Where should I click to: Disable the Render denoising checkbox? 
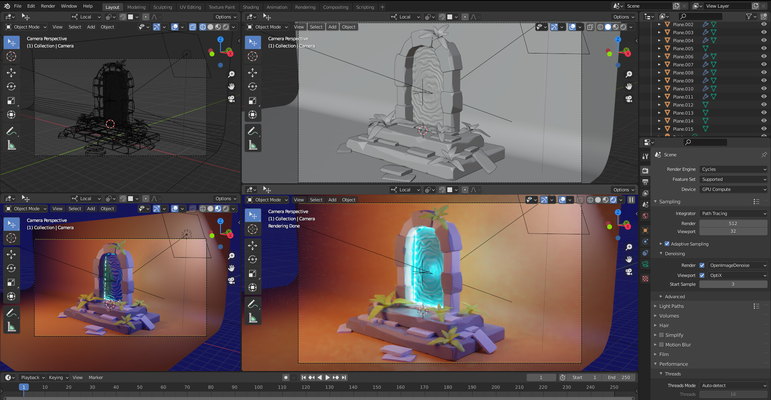pyautogui.click(x=702, y=265)
